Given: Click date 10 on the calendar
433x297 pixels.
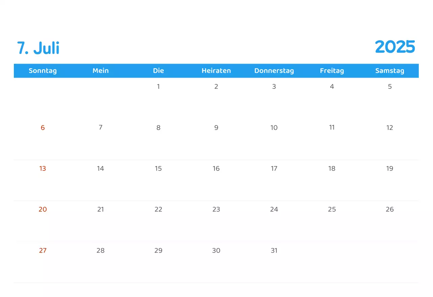Looking at the screenshot, I should pos(274,128).
